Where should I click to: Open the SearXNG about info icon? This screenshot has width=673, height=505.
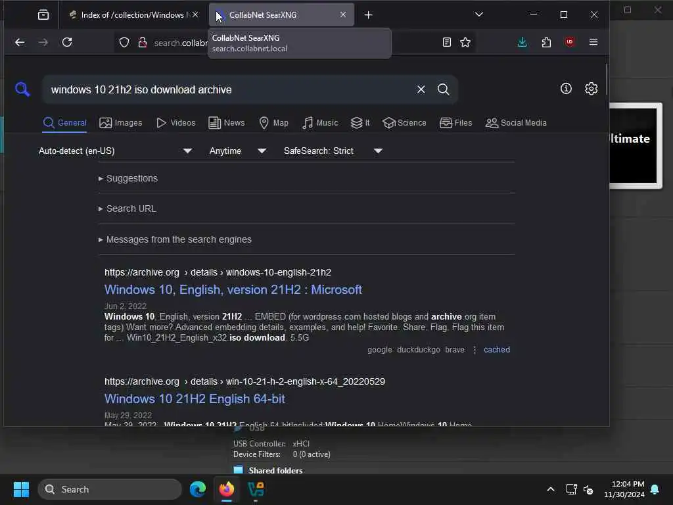(x=566, y=89)
